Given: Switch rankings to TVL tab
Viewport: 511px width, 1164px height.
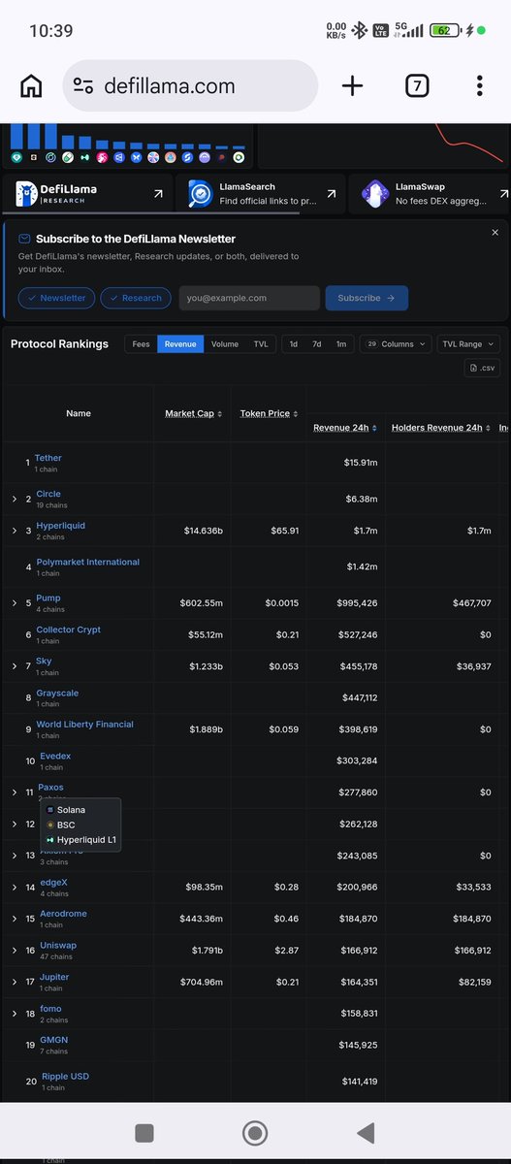Looking at the screenshot, I should (261, 343).
